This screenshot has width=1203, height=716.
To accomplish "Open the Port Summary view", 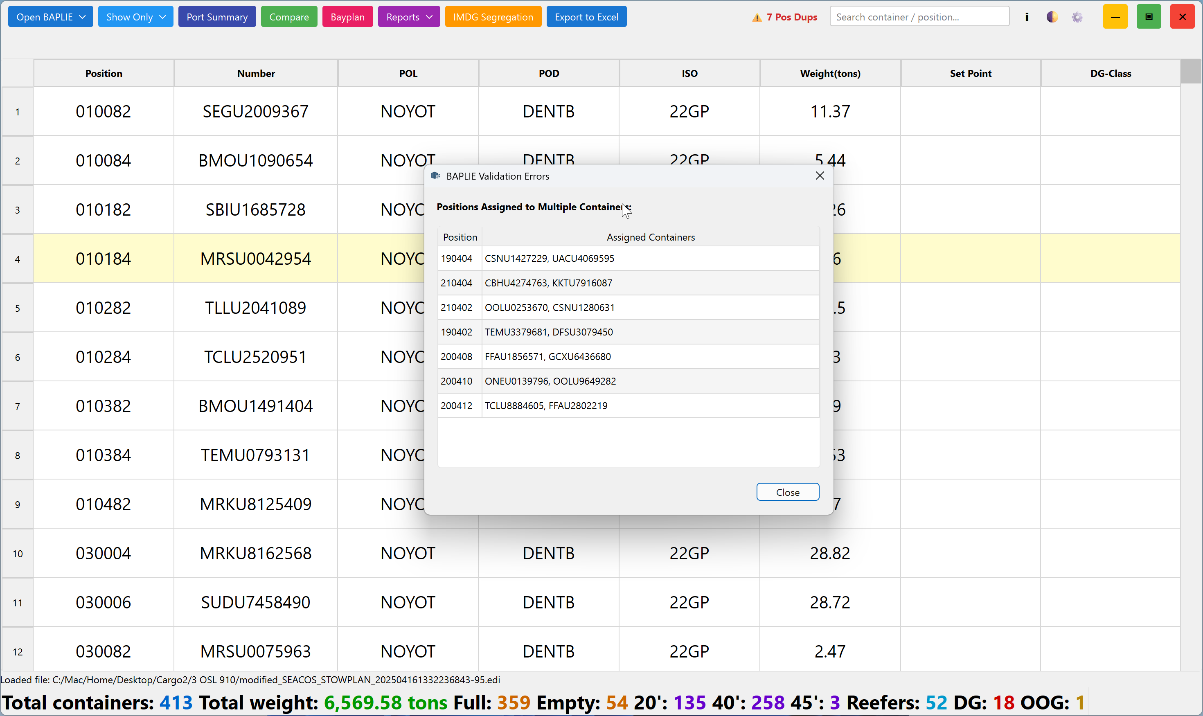I will 217,17.
